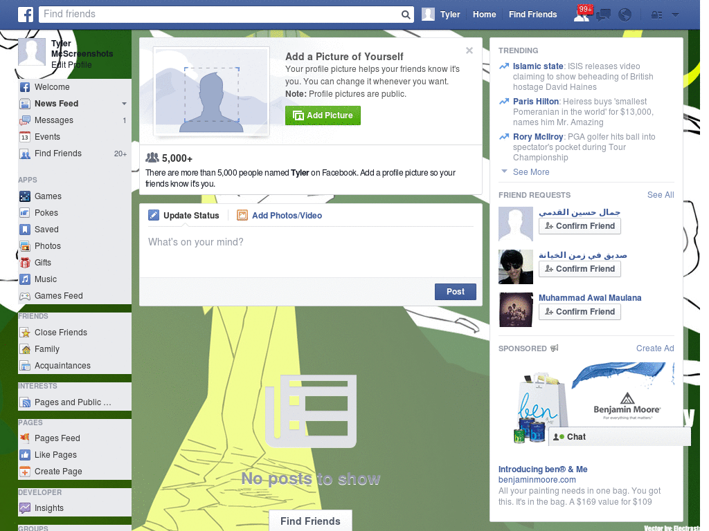Open the notifications globe icon

pyautogui.click(x=625, y=15)
